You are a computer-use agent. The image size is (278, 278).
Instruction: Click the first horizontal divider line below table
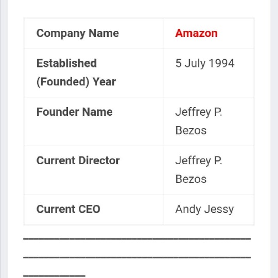coord(137,239)
